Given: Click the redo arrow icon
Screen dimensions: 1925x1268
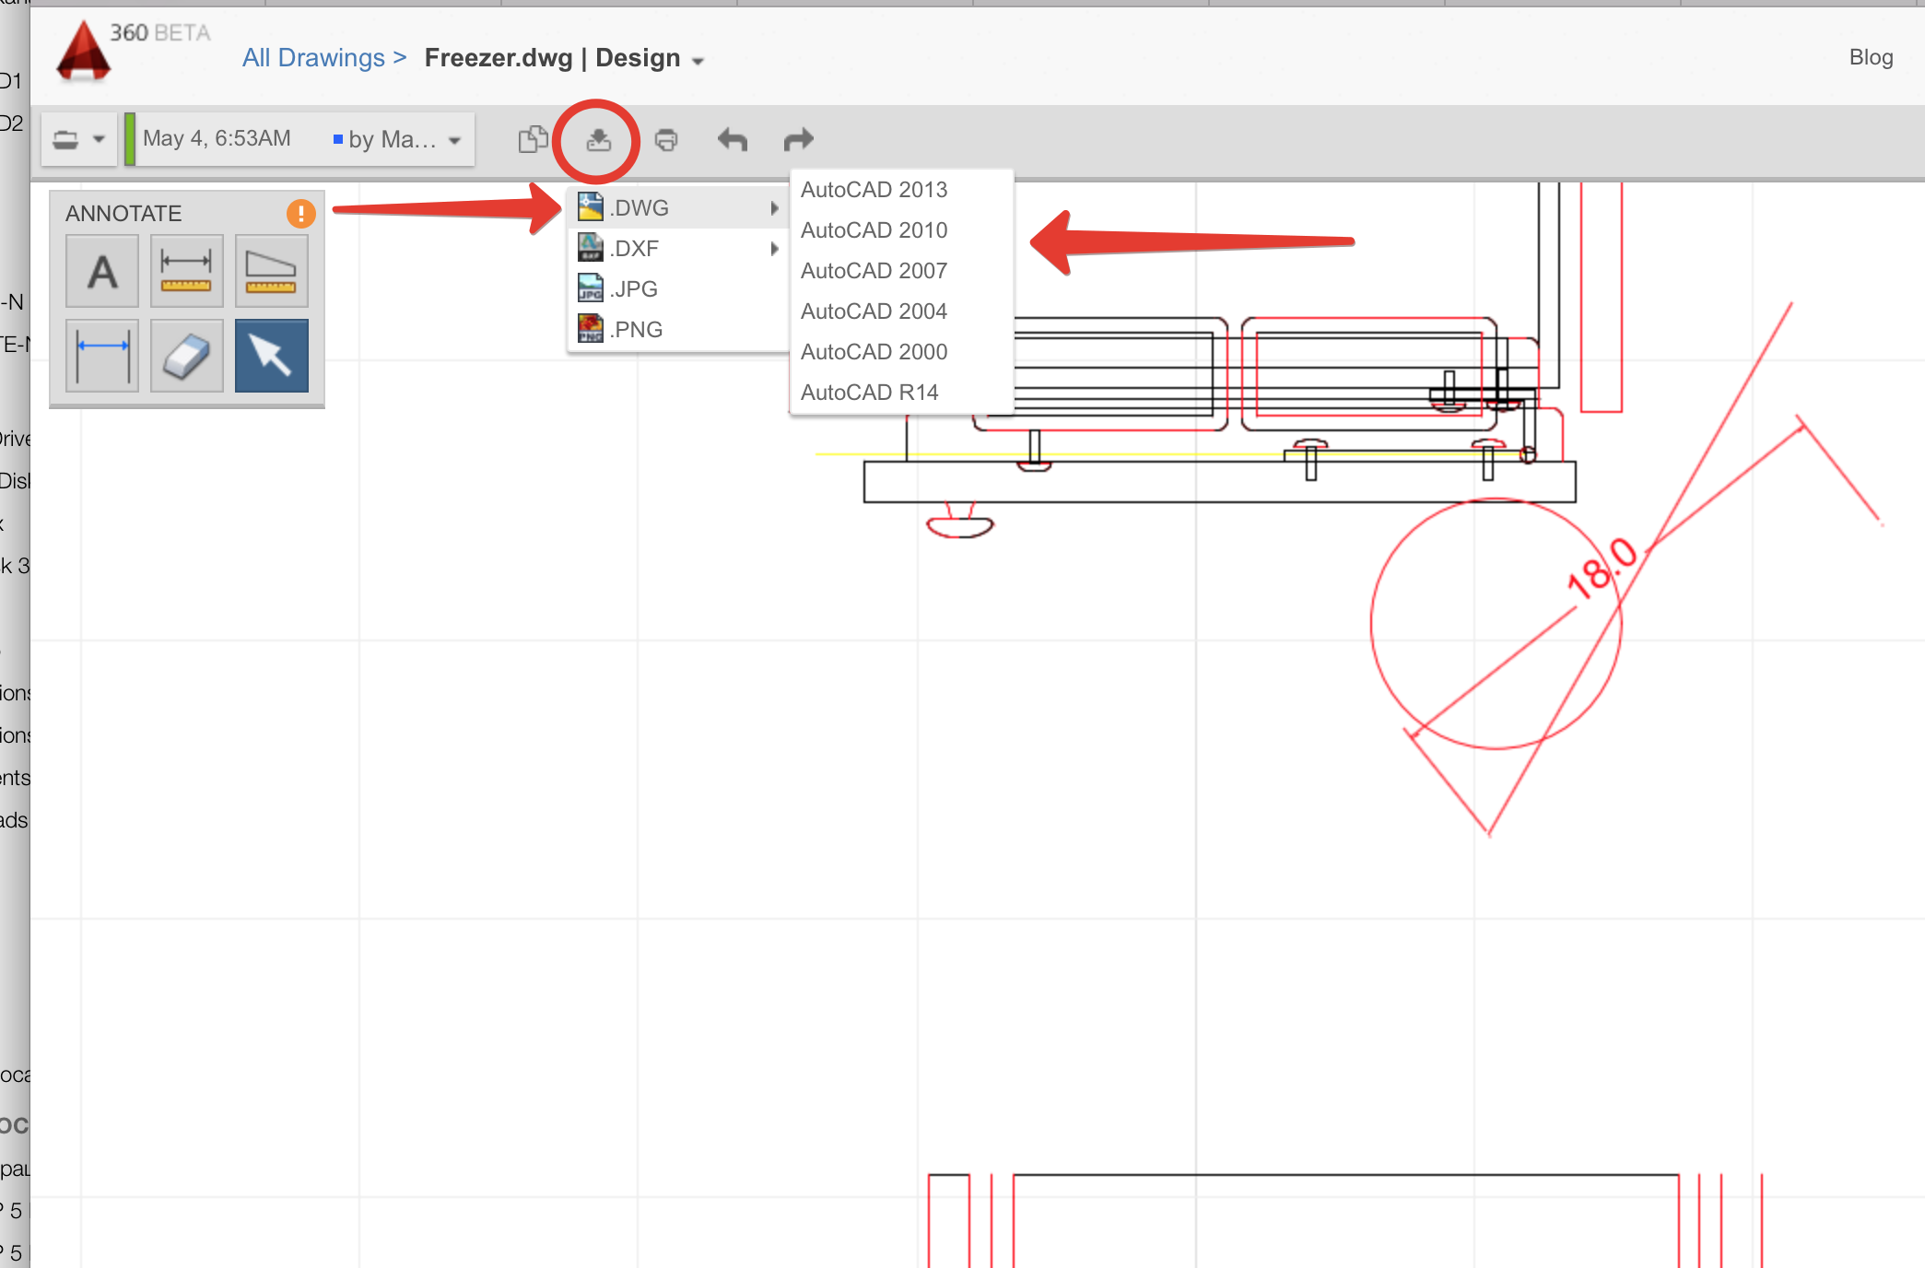Looking at the screenshot, I should 798,140.
